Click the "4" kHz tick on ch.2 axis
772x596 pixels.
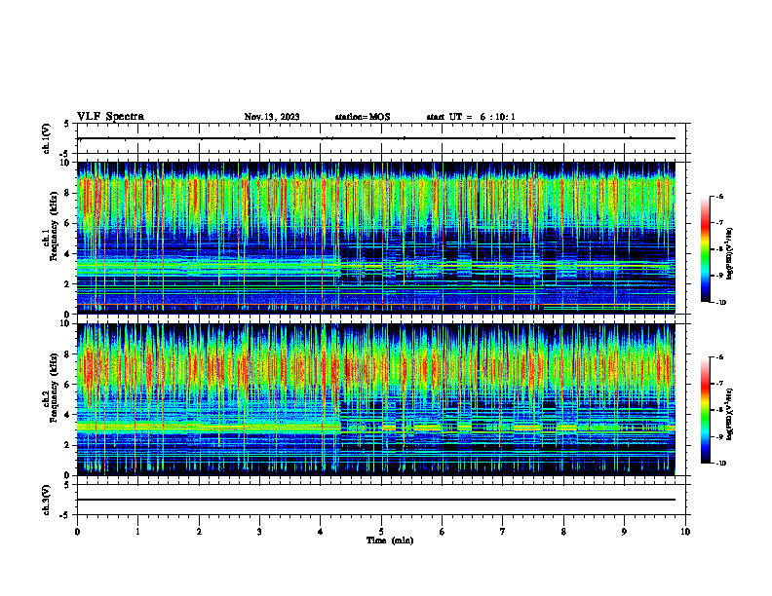[68, 415]
